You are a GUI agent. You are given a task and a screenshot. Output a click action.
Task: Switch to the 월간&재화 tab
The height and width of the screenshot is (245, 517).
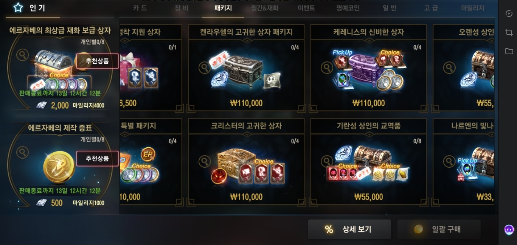coord(265,8)
